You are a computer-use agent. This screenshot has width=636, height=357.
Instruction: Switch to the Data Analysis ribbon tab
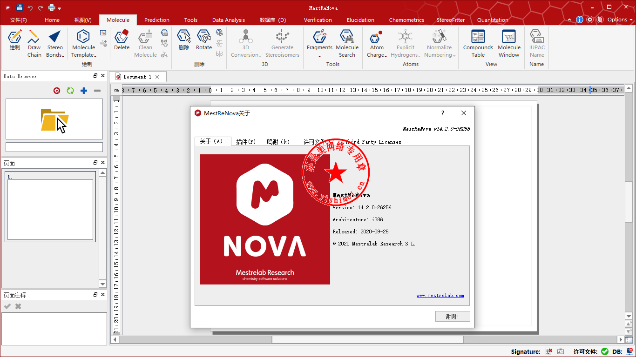(229, 20)
